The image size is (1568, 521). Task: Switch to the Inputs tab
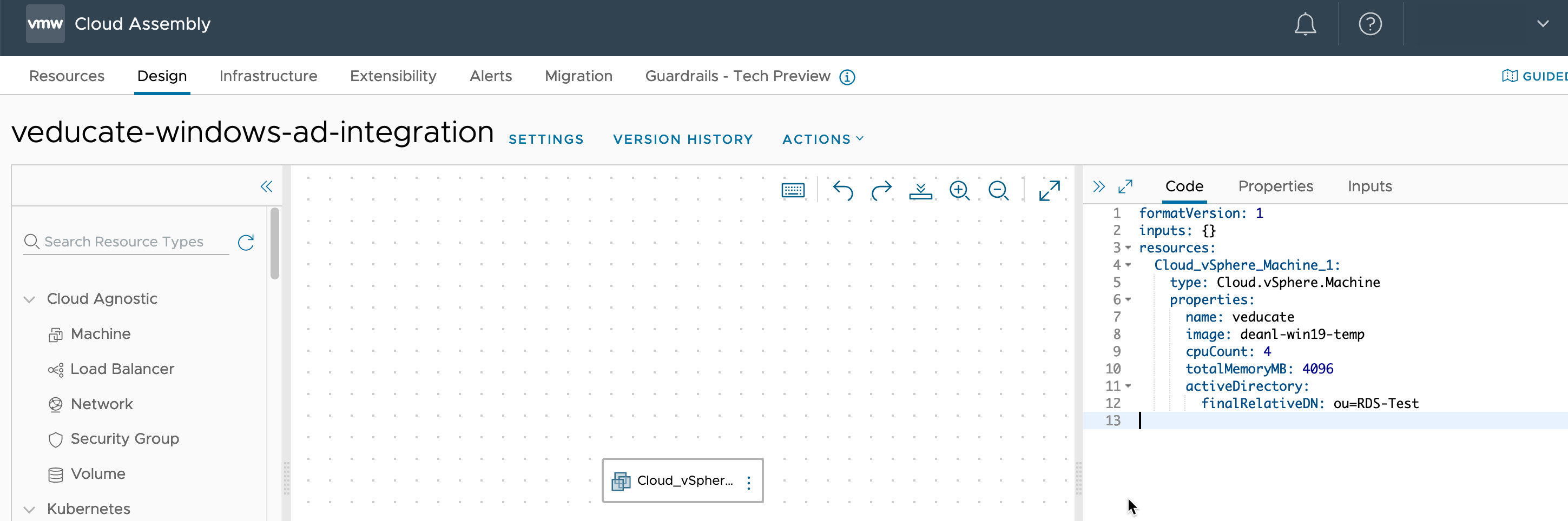(1369, 186)
